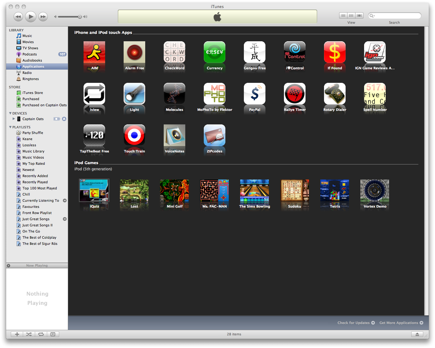
Task: Select MoPhoTo by Flektor app icon
Action: pos(215,94)
